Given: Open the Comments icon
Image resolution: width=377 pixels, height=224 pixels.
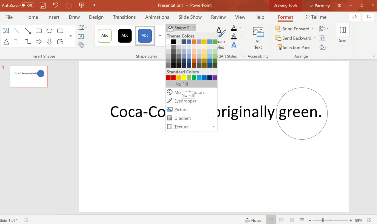Looking at the screenshot, I should tap(369, 17).
